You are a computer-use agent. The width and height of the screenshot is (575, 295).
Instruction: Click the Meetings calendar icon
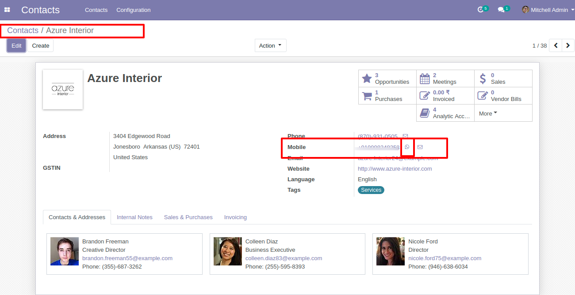coord(425,78)
